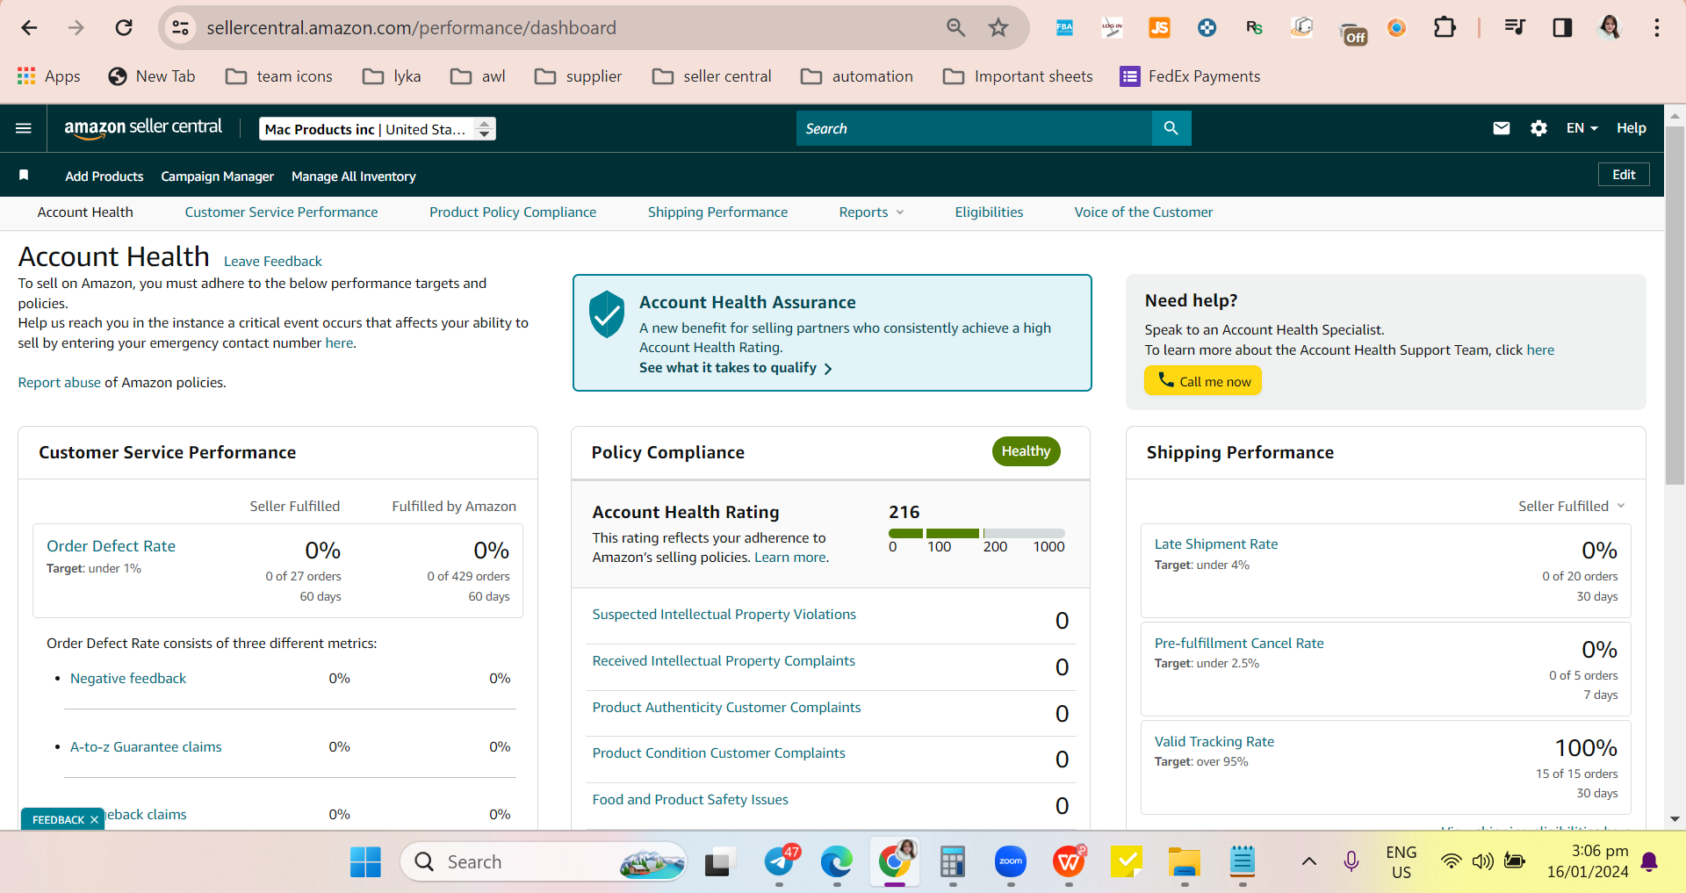Screen dimensions: 1686x893
Task: Open the Help link
Action: (1631, 128)
